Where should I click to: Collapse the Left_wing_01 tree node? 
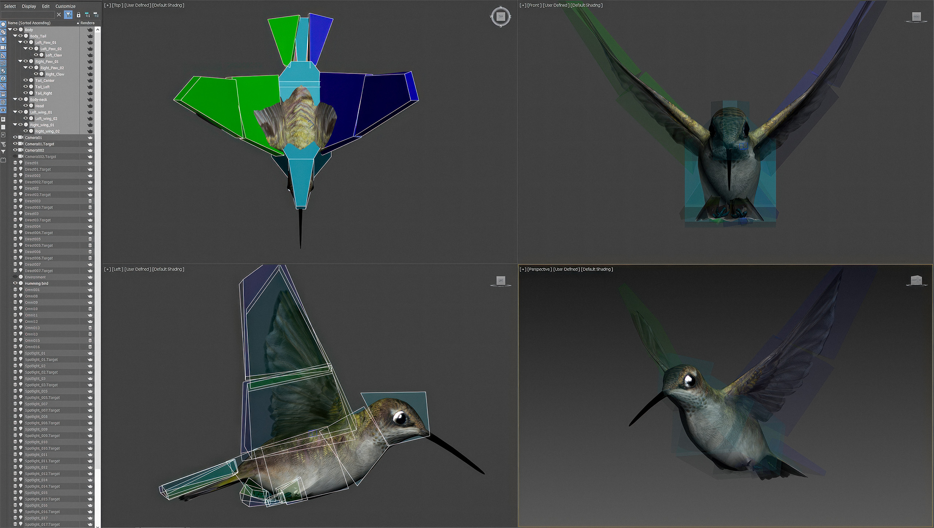pyautogui.click(x=15, y=112)
